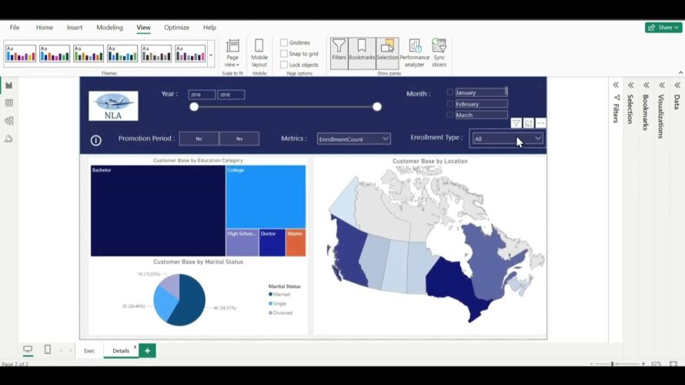This screenshot has height=385, width=685.
Task: Switch to mobile layout icon at bottom
Action: [48, 350]
